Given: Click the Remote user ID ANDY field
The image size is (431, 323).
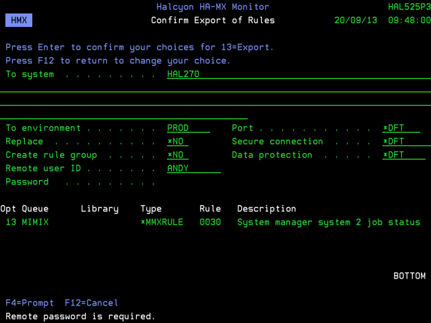Looking at the screenshot, I should (194, 168).
